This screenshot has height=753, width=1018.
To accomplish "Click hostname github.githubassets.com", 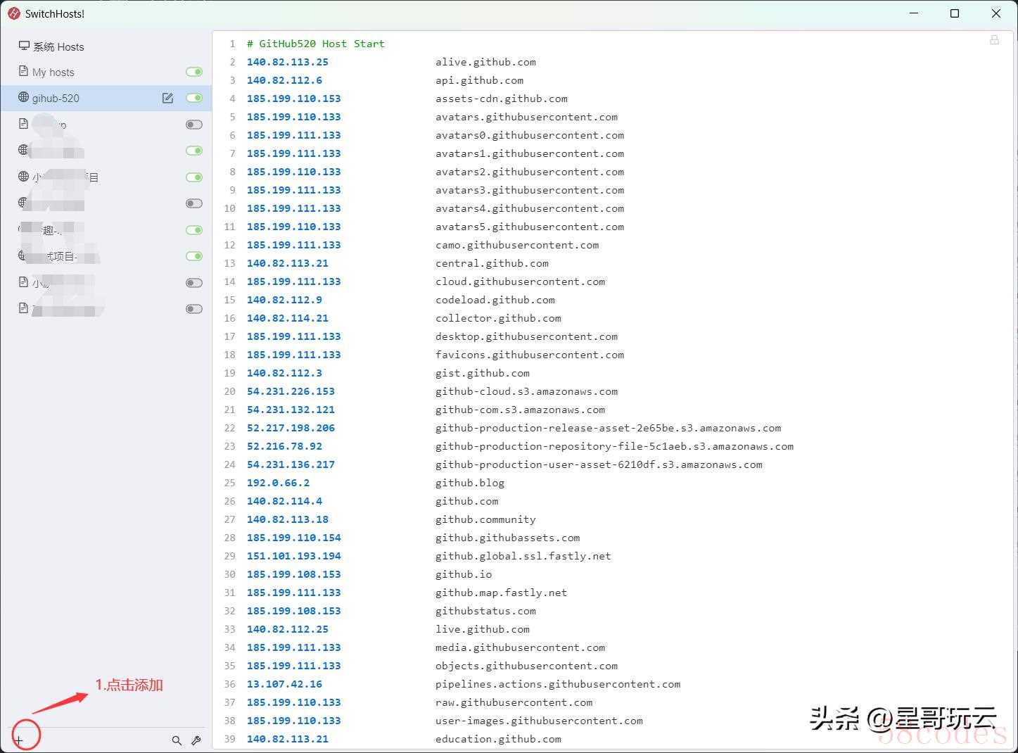I will (x=507, y=538).
